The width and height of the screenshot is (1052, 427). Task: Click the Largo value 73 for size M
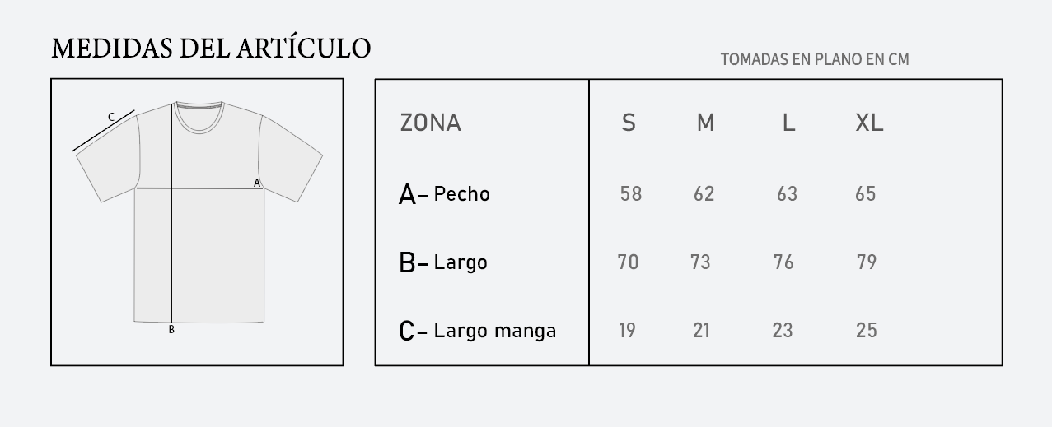pos(700,262)
